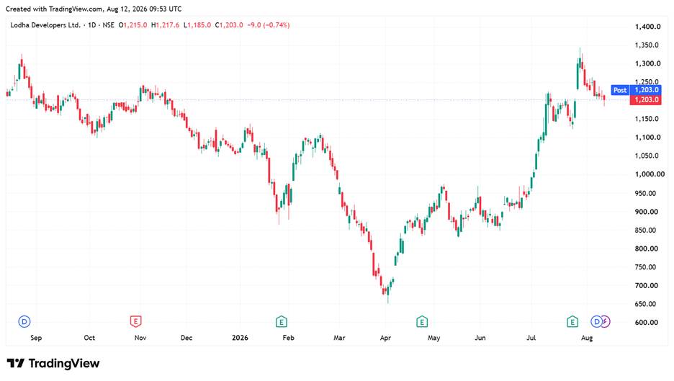The image size is (674, 381).
Task: Open the green earnings E marker above Feb
Action: point(281,321)
